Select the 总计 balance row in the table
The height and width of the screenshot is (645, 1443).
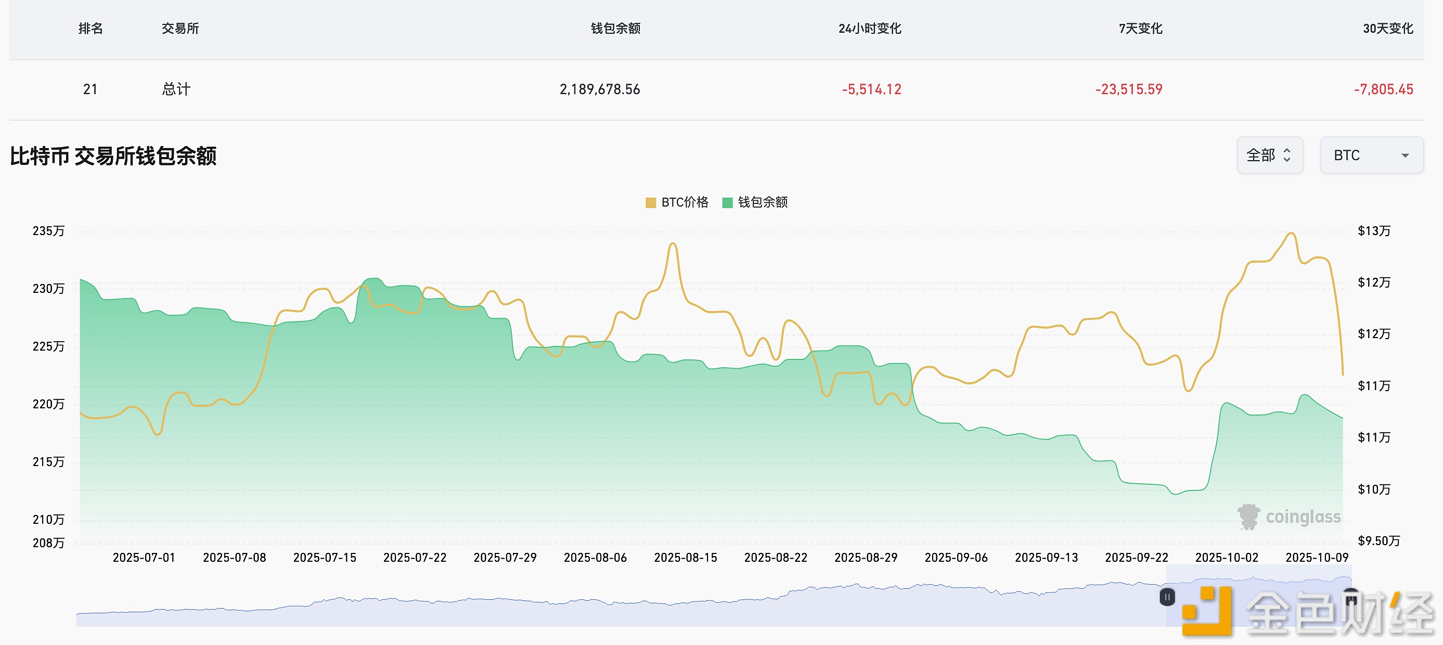tap(721, 88)
